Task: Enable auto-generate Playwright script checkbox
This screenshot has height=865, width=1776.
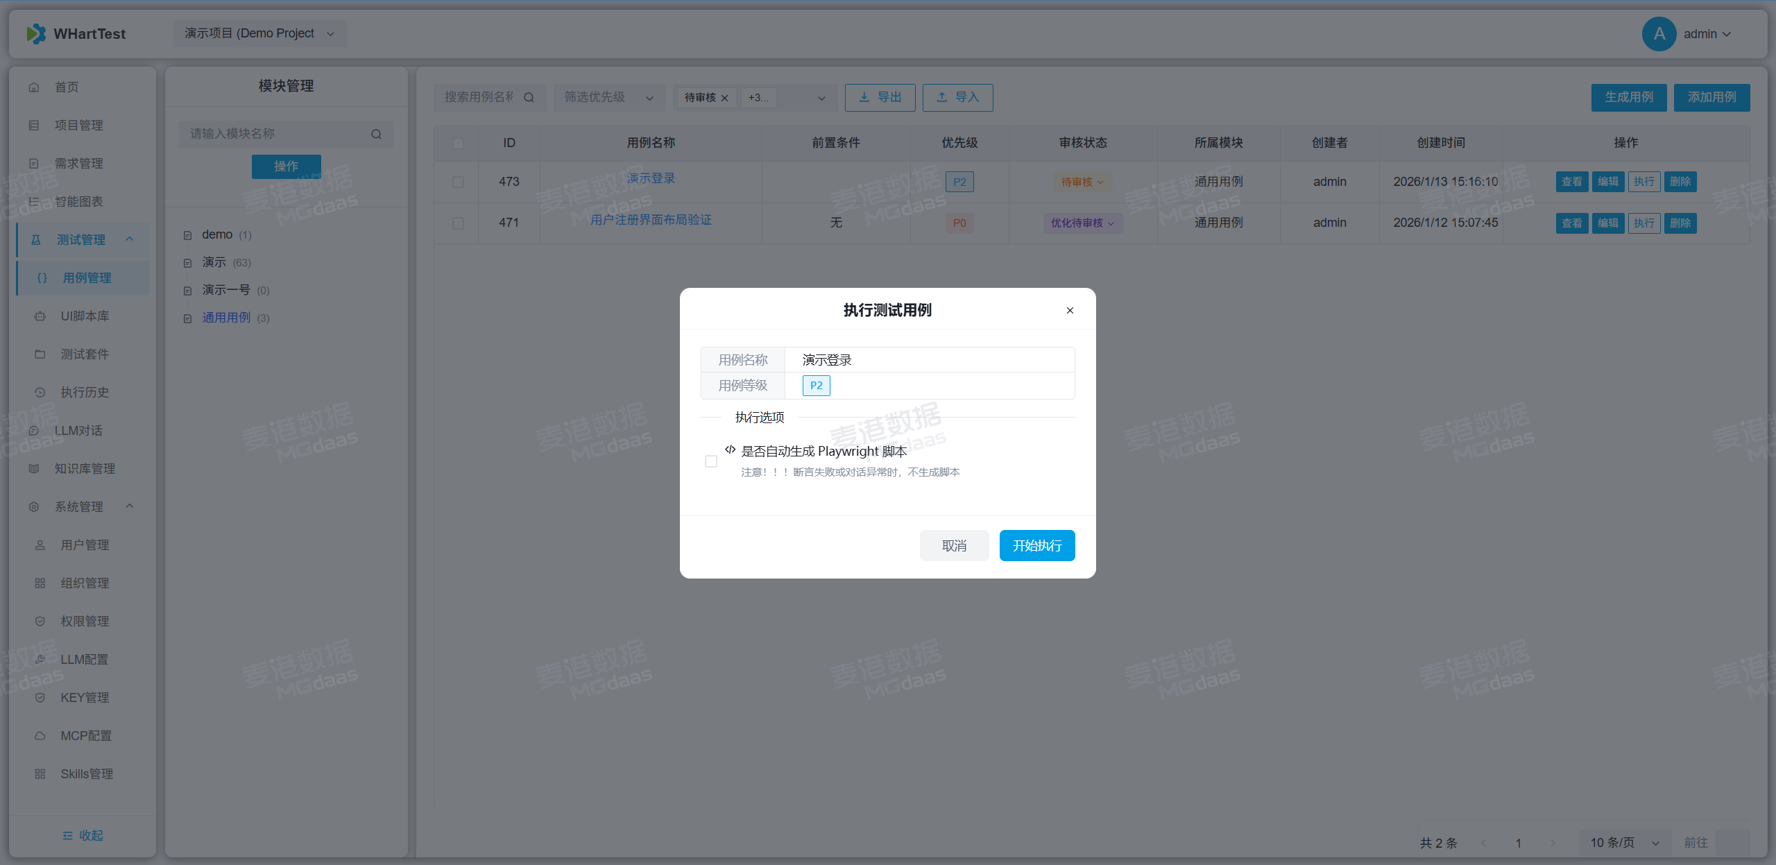Action: coord(711,461)
